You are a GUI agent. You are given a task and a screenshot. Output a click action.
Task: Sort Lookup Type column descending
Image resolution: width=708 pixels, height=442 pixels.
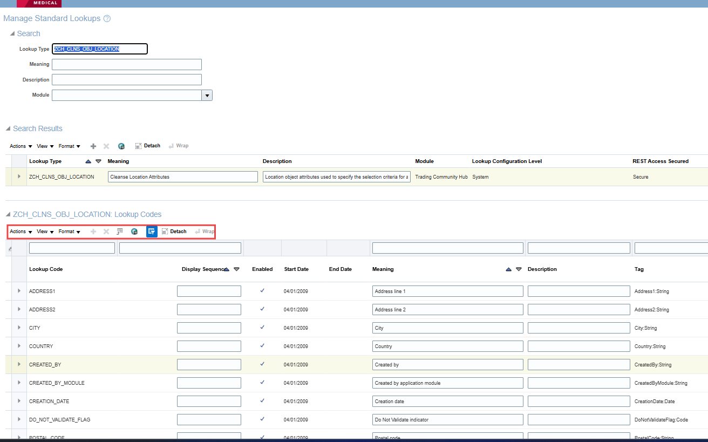coord(98,161)
